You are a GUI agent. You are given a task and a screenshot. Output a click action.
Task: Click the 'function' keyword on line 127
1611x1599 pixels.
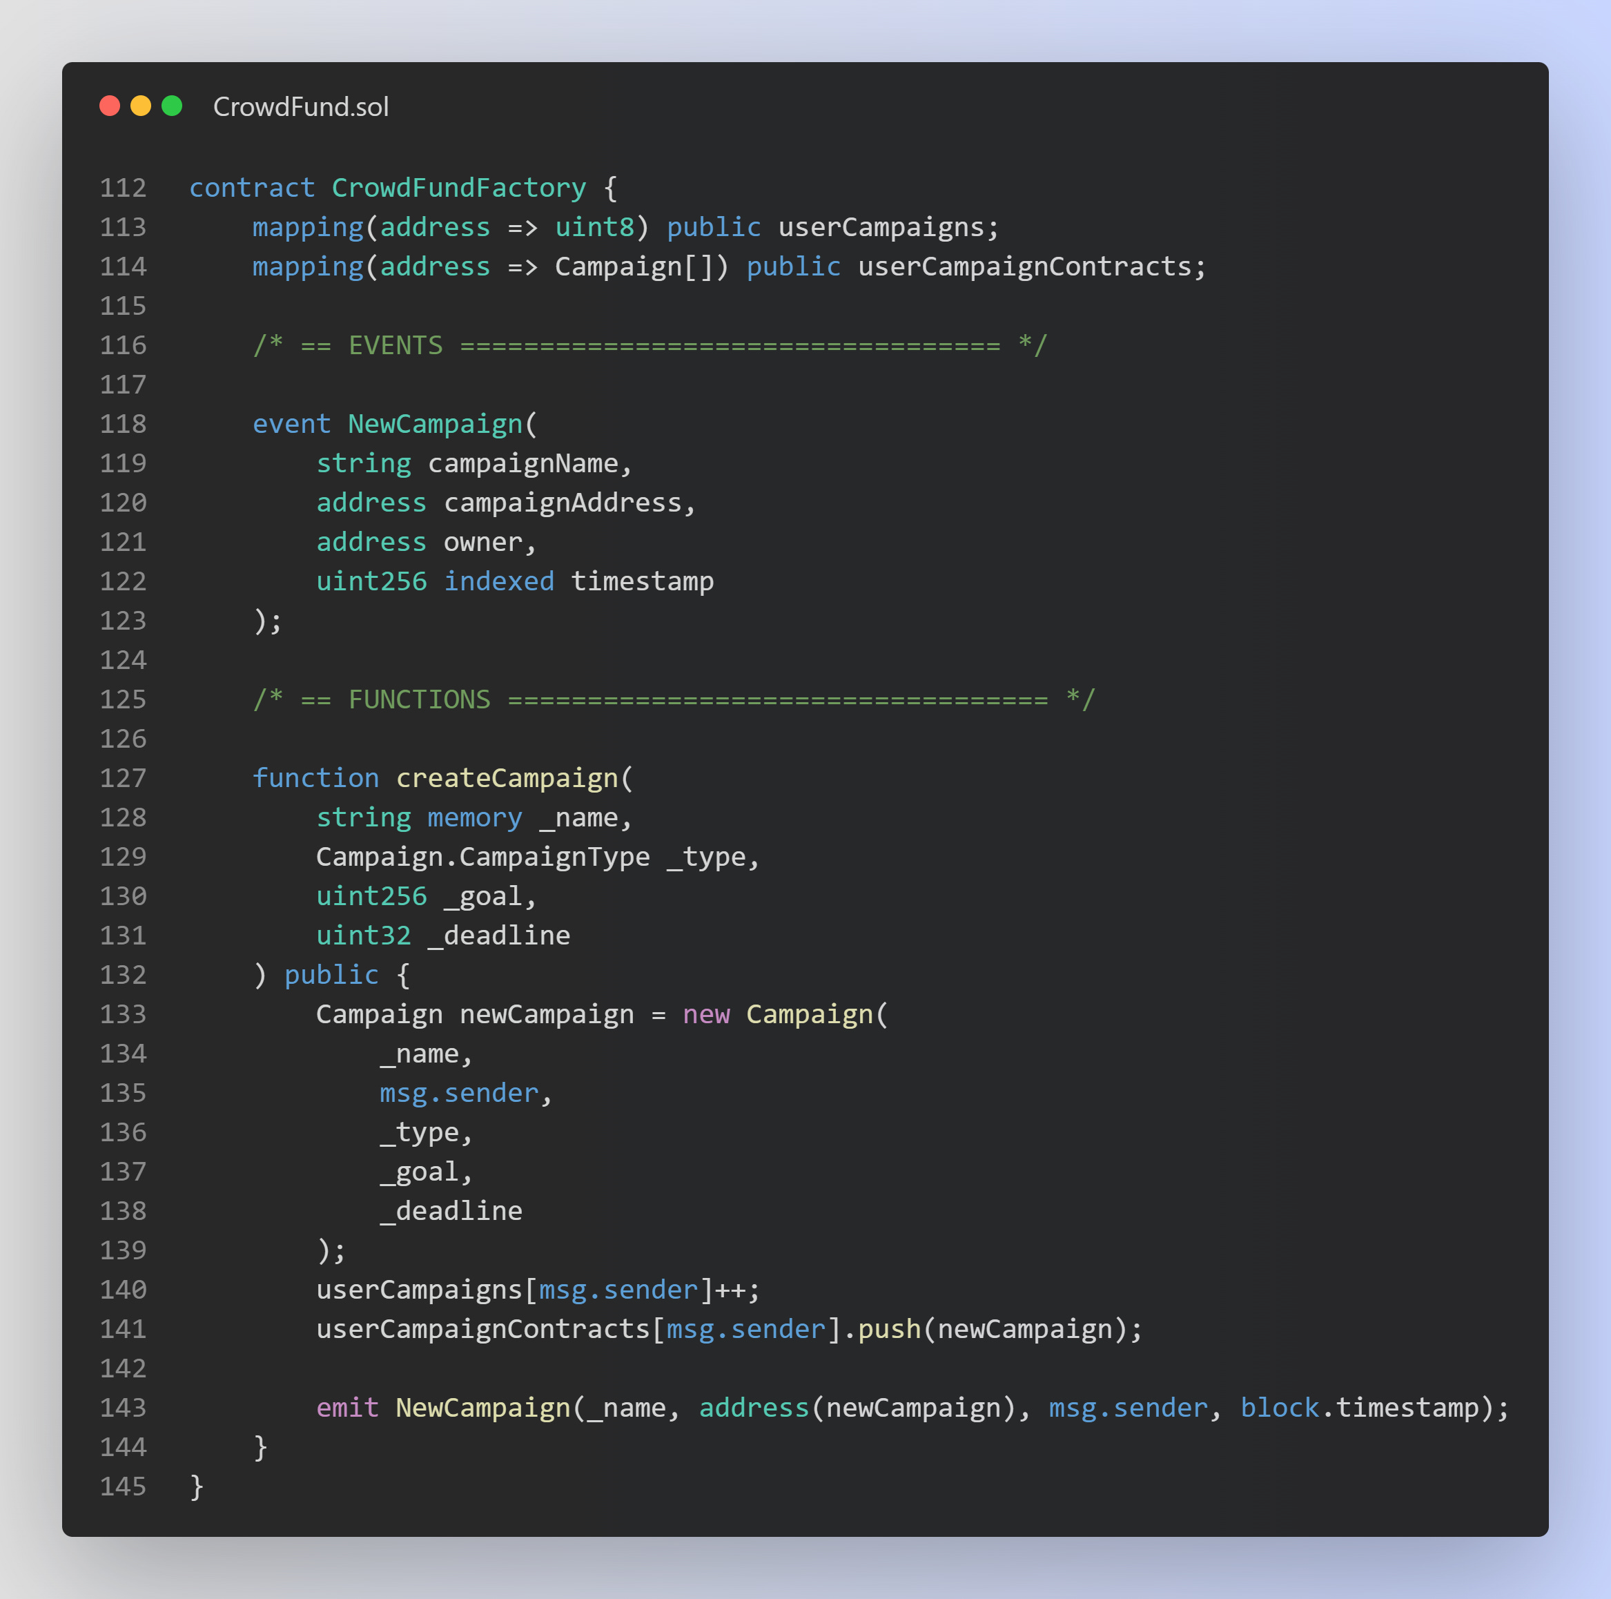pos(315,778)
